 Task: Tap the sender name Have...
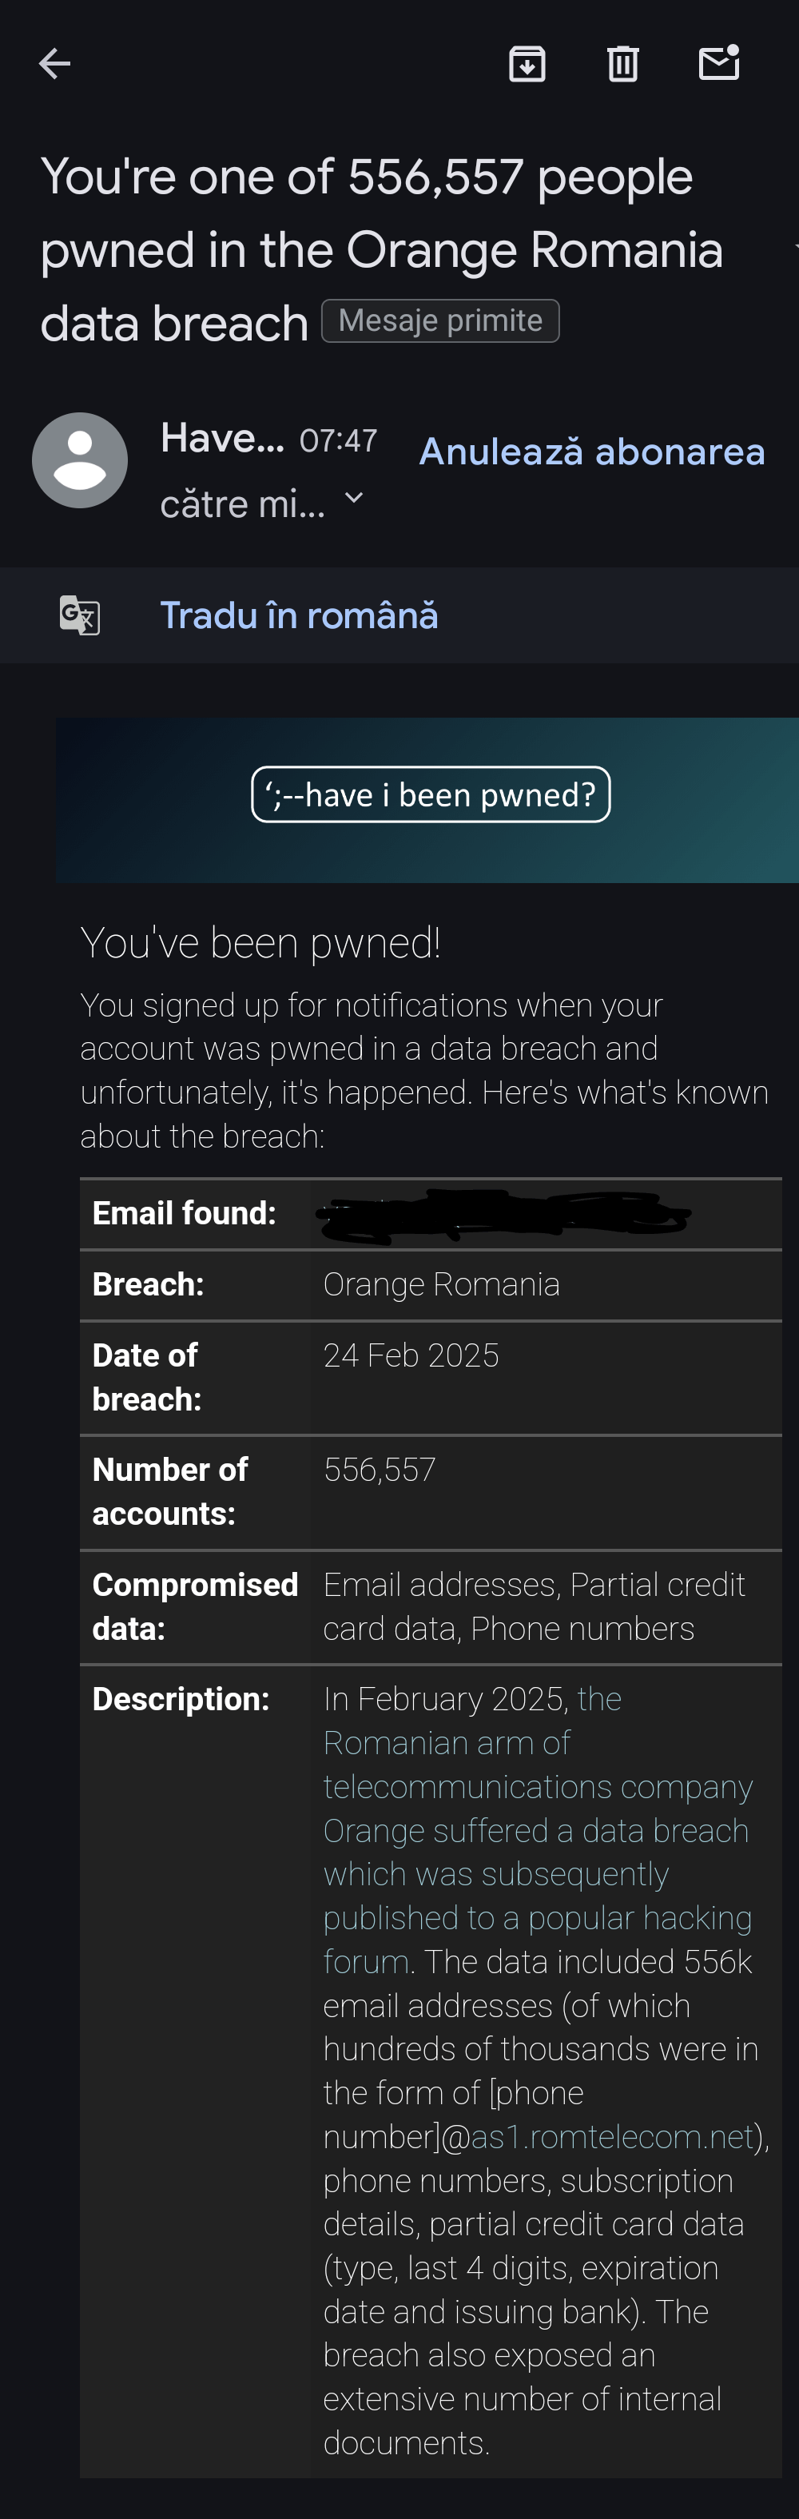222,438
